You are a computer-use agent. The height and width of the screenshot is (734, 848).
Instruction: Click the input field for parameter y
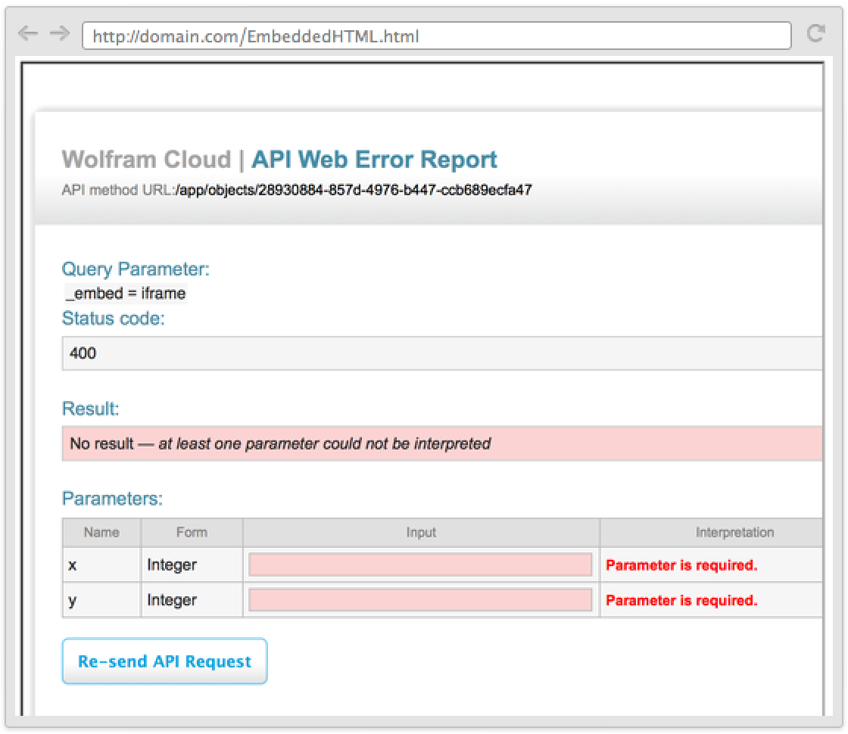[x=420, y=600]
